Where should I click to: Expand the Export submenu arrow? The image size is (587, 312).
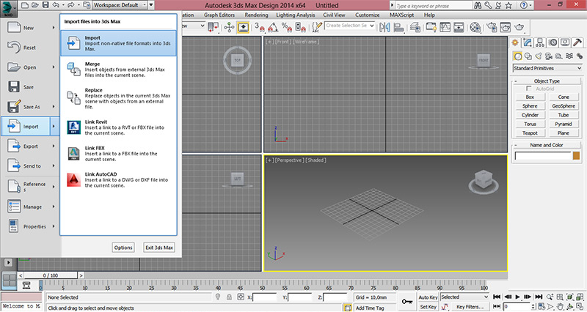53,146
